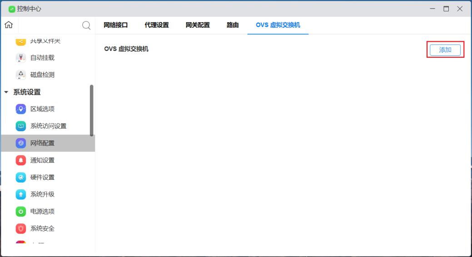
Task: Switch to the 代理设置 tab
Action: 157,25
